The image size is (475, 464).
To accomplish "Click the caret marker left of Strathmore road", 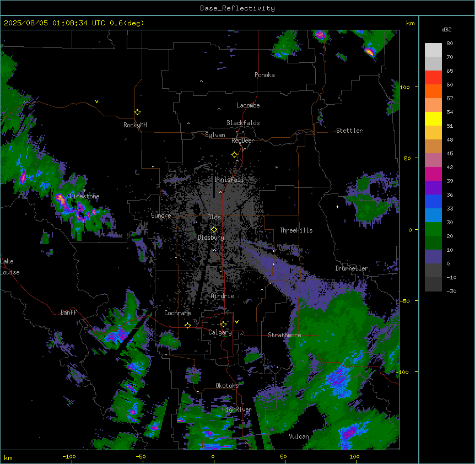I will [241, 334].
